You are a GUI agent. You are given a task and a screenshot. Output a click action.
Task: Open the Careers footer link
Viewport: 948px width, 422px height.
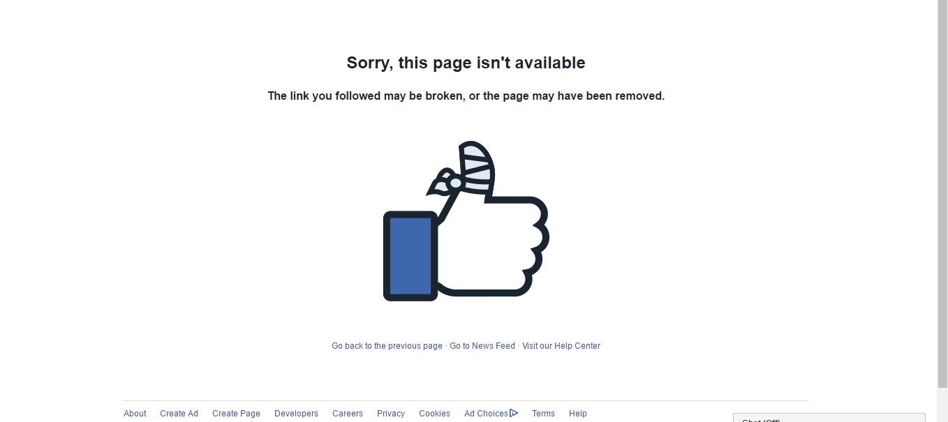point(348,414)
